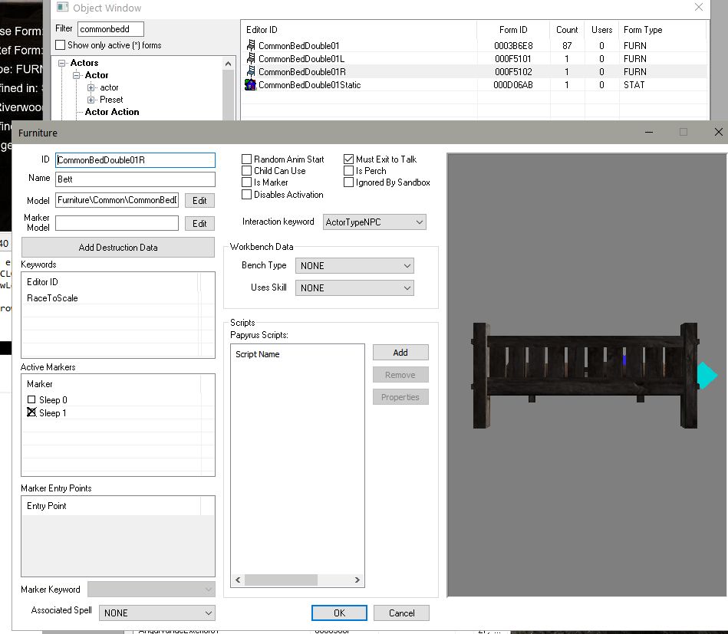728x634 pixels.
Task: Click the CommonBedDouble01R furniture icon
Action: coord(250,72)
